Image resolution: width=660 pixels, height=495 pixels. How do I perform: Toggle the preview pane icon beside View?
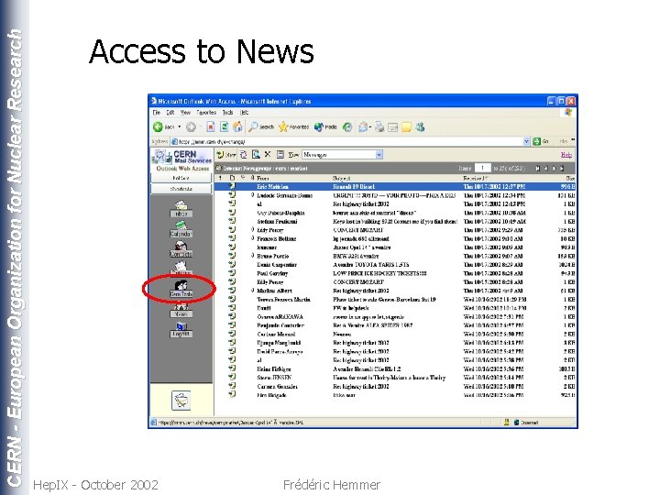coord(280,155)
